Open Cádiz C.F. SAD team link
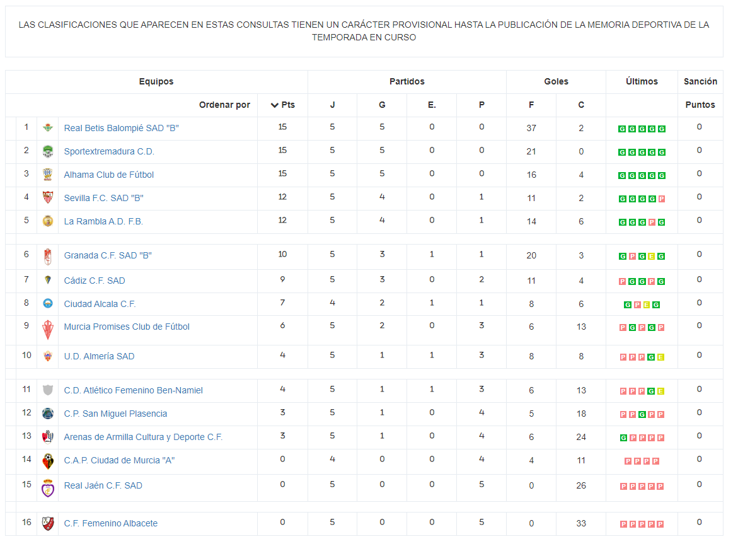738x539 pixels. [95, 281]
